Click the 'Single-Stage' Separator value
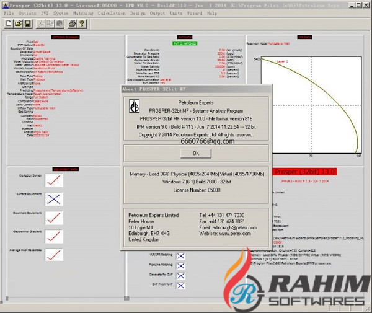The image size is (372, 313). pos(42,51)
